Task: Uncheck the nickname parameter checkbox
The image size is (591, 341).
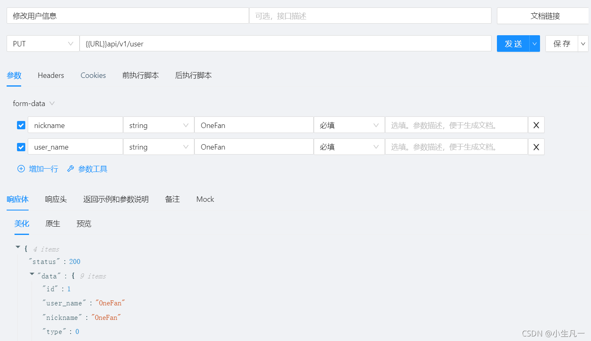Action: (21, 125)
